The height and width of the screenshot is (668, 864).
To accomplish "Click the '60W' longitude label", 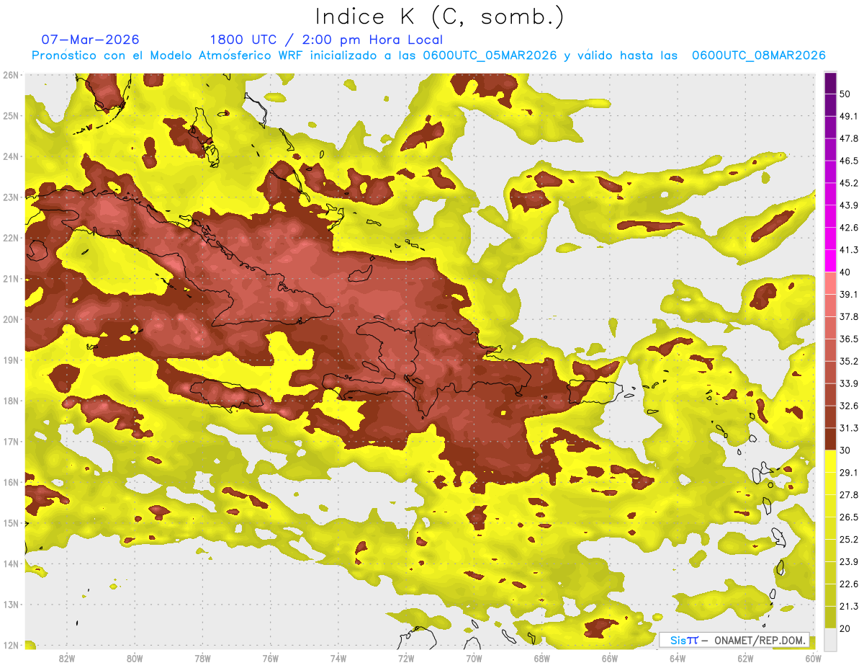I will coord(813,659).
